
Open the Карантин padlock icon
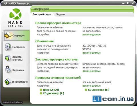8,69
